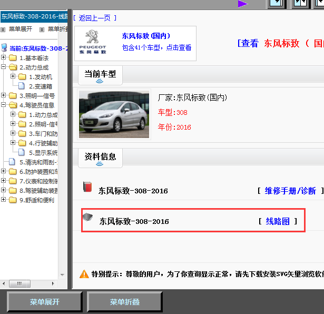This screenshot has height=314, width=324.
Task: Click the Peugeot lion logo
Action: pyautogui.click(x=92, y=36)
